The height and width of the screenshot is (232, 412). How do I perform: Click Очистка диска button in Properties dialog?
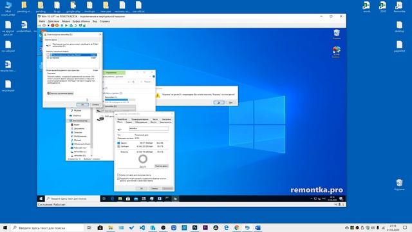point(162,166)
